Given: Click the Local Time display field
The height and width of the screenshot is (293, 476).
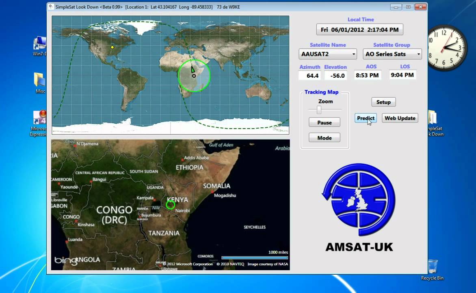Looking at the screenshot, I should pyautogui.click(x=360, y=30).
